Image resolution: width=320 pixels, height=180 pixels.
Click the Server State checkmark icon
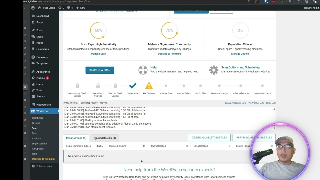pos(133,86)
